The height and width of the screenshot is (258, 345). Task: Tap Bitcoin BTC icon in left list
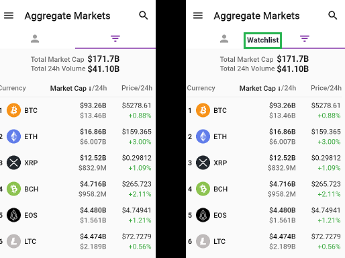click(x=13, y=110)
